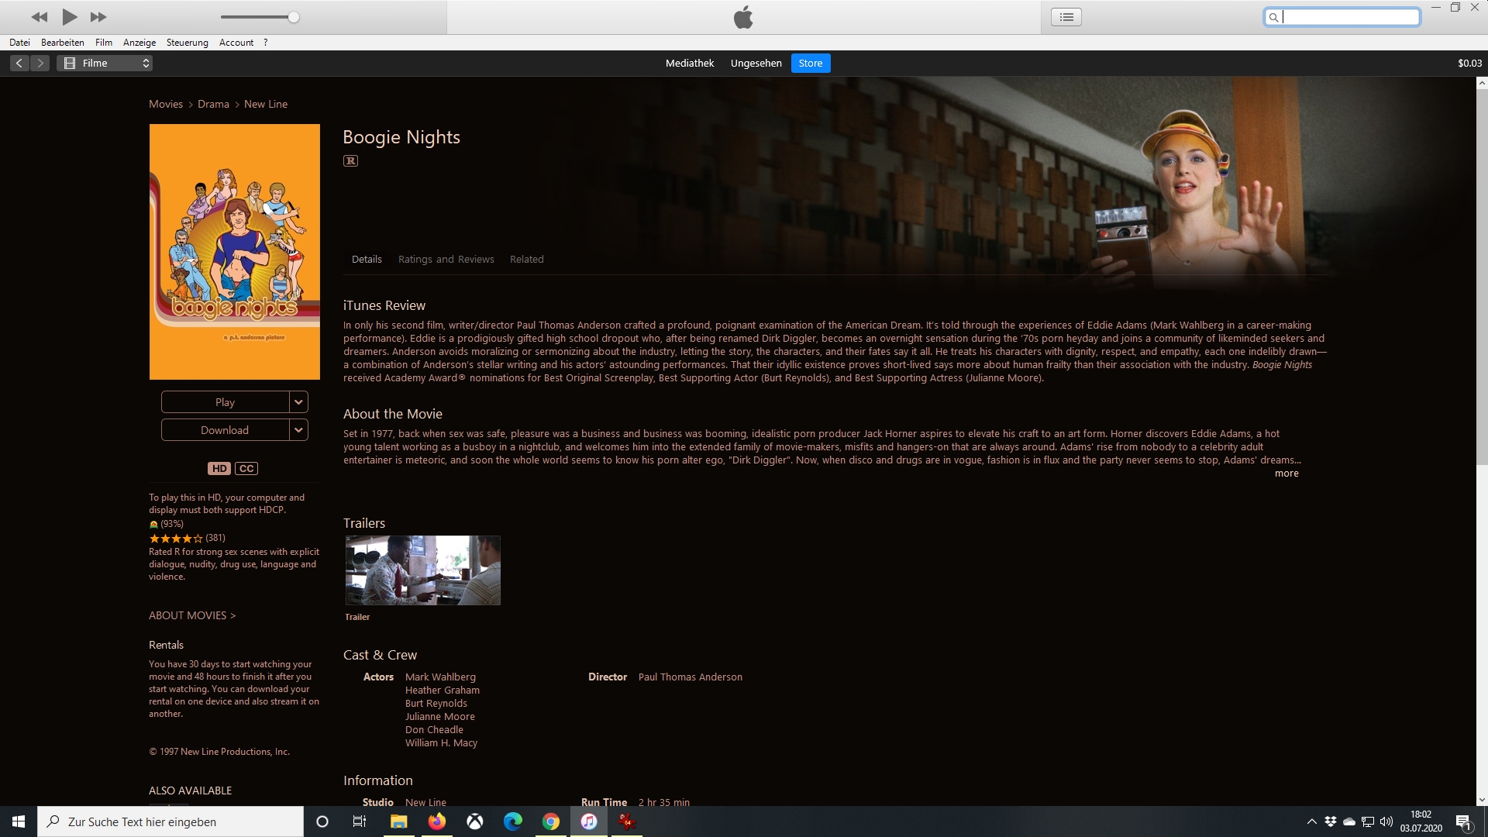Click the Download button

225,430
